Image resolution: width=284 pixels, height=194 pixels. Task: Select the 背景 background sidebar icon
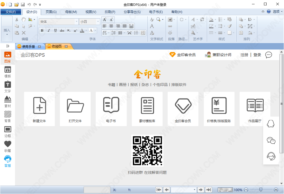tap(7, 117)
